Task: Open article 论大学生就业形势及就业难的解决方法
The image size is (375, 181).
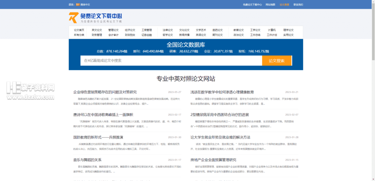Action: tap(220, 137)
